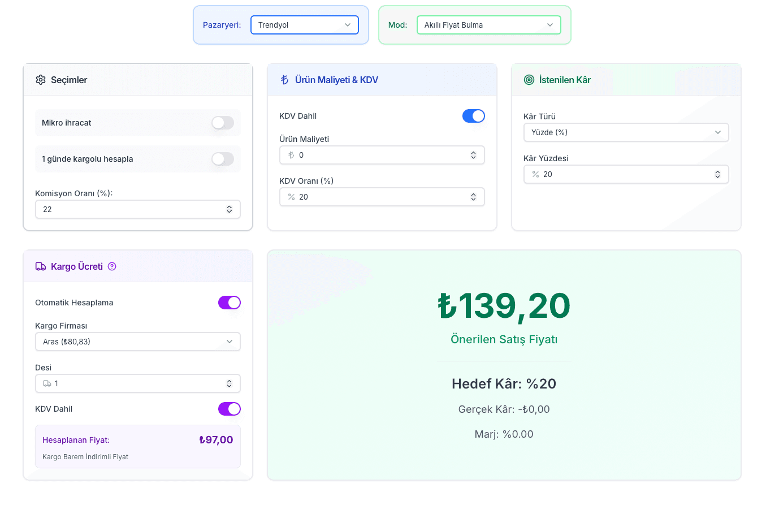
Task: Turn off KDV Dahil in Ürün Maliyeti
Action: tap(474, 116)
